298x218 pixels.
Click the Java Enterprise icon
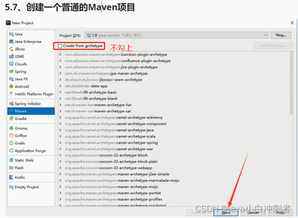pyautogui.click(x=11, y=42)
